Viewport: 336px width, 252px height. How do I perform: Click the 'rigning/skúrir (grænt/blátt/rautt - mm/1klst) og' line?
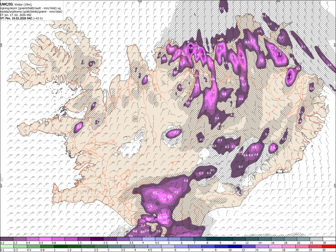click(30, 8)
